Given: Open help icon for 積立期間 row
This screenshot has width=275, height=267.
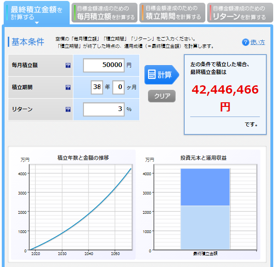Looking at the screenshot, I should (x=68, y=87).
